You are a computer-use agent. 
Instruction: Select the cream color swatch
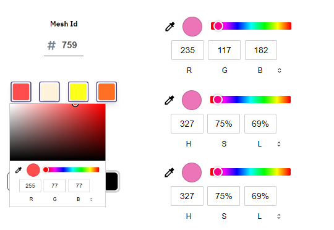49,92
